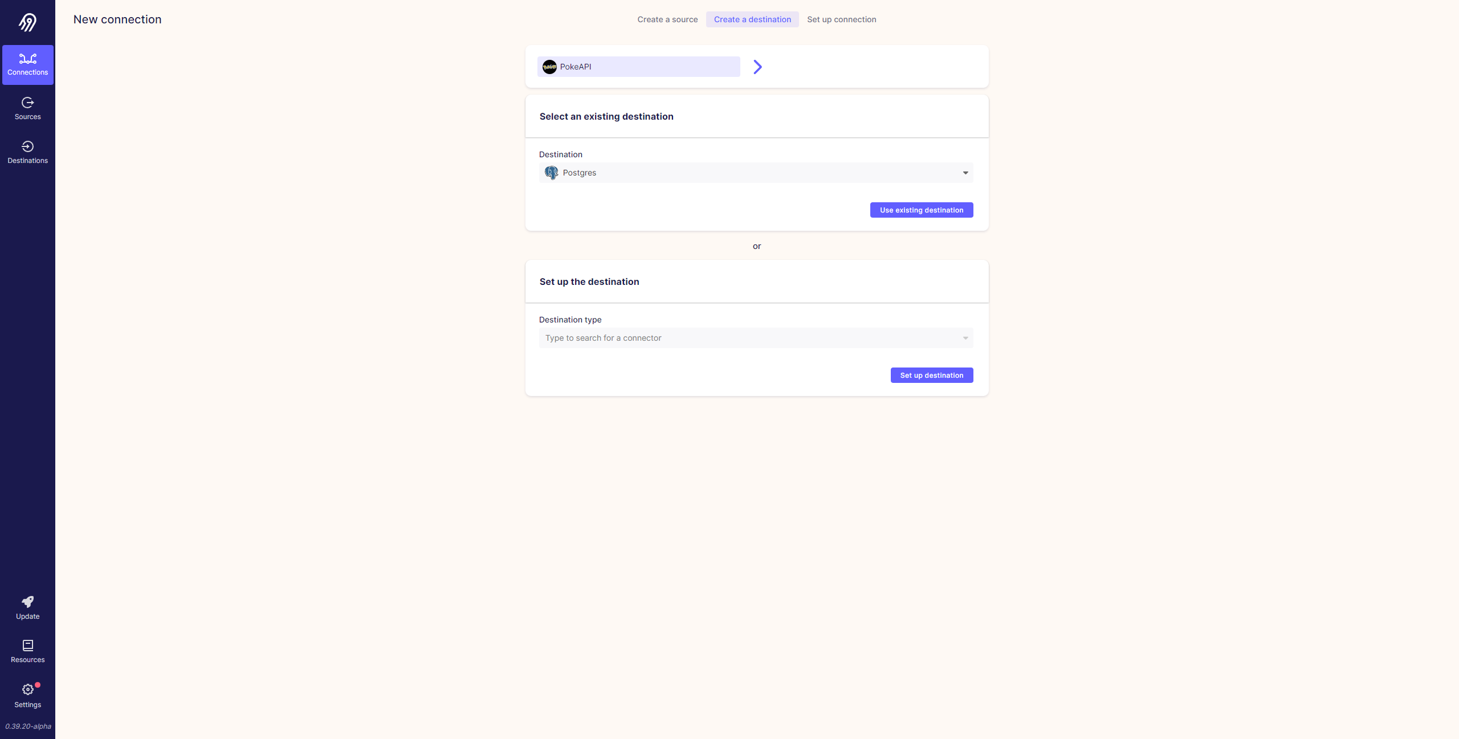Switch to Create a source step
The width and height of the screenshot is (1459, 739).
tap(667, 19)
